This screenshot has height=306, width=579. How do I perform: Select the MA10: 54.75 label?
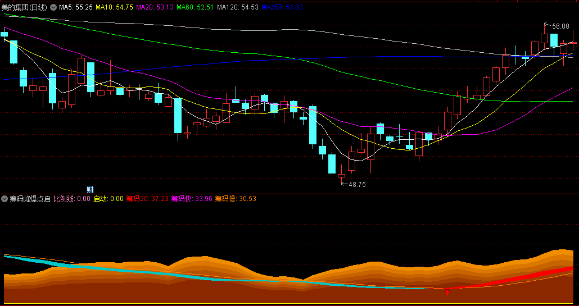pyautogui.click(x=115, y=7)
